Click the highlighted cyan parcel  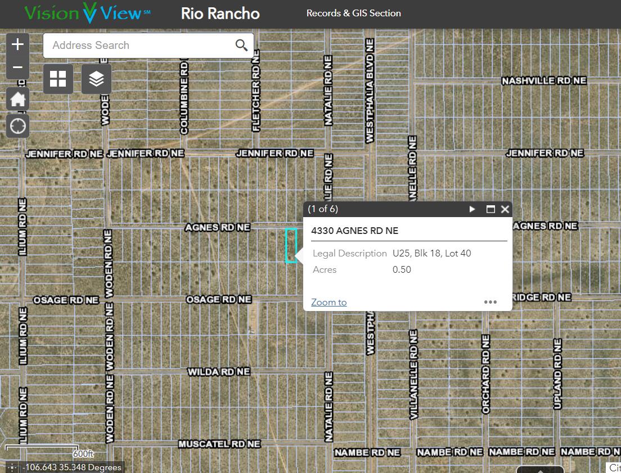coord(291,245)
